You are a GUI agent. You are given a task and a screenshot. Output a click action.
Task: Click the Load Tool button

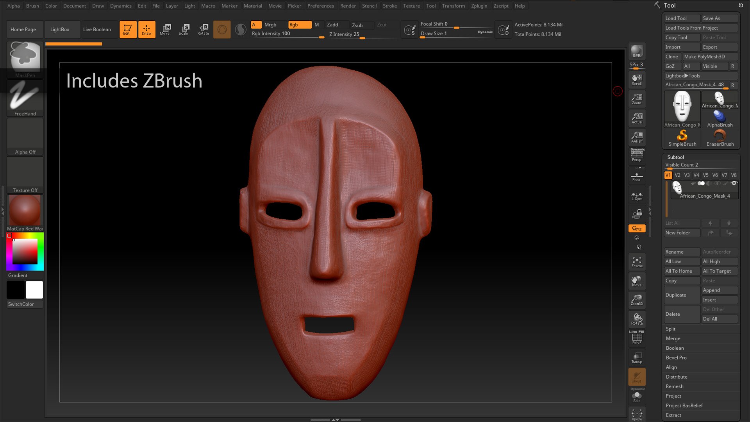[x=682, y=18]
